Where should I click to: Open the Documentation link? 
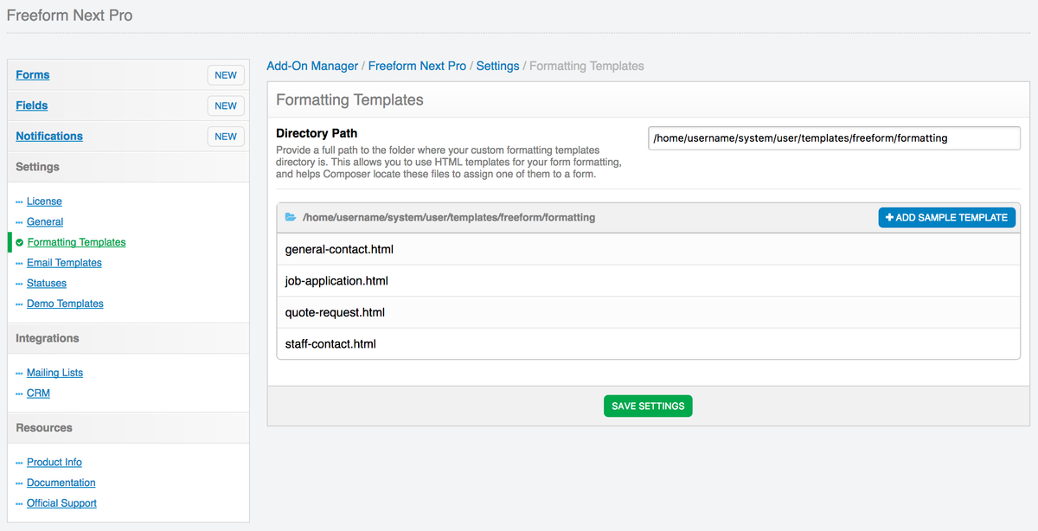[x=61, y=483]
